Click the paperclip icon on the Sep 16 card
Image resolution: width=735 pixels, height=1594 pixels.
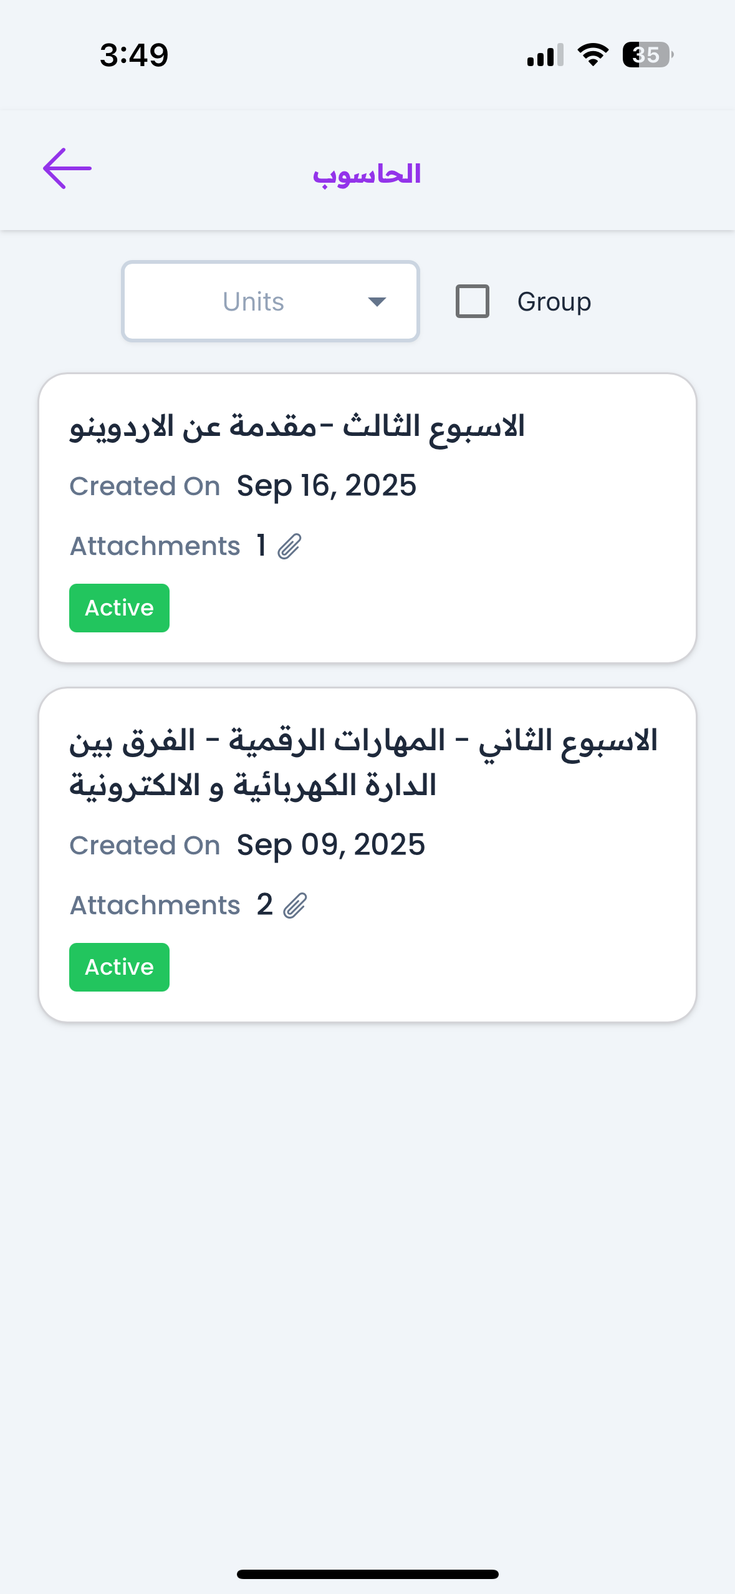289,546
